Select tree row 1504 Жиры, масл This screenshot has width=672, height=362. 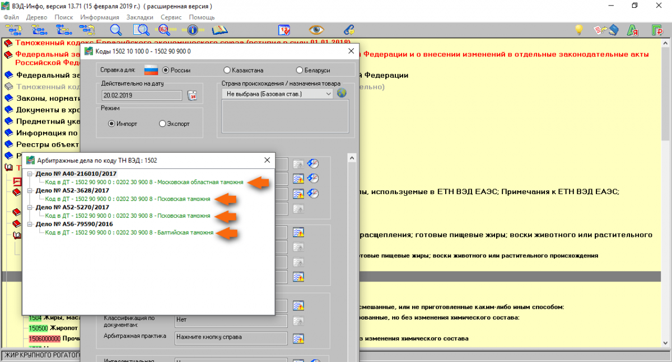(55, 318)
